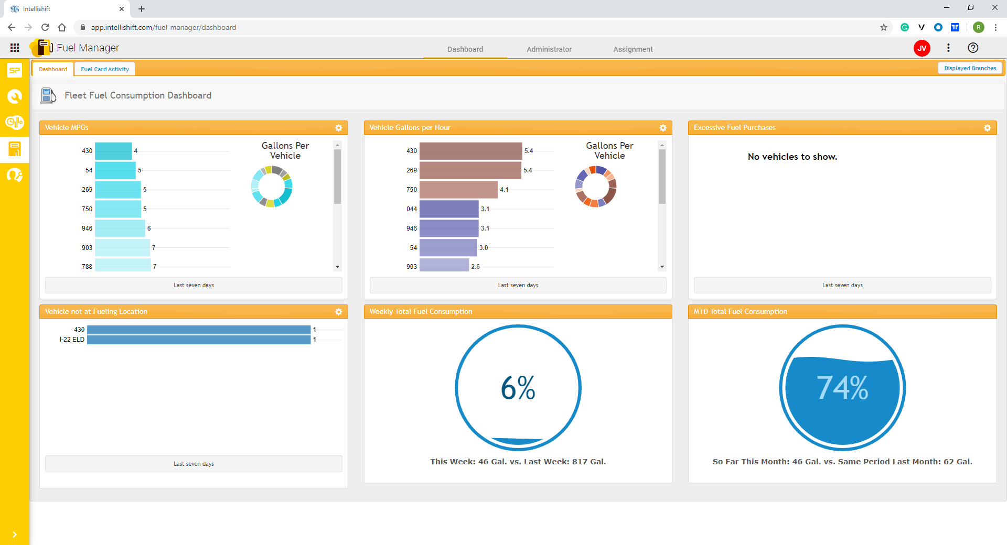Click gear icon on Excessive Fuel Purchases
Viewport: 1007px width, 545px height.
coord(987,128)
